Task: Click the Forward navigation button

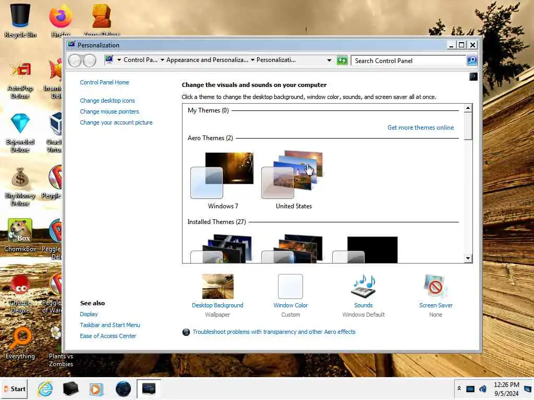Action: pyautogui.click(x=90, y=60)
